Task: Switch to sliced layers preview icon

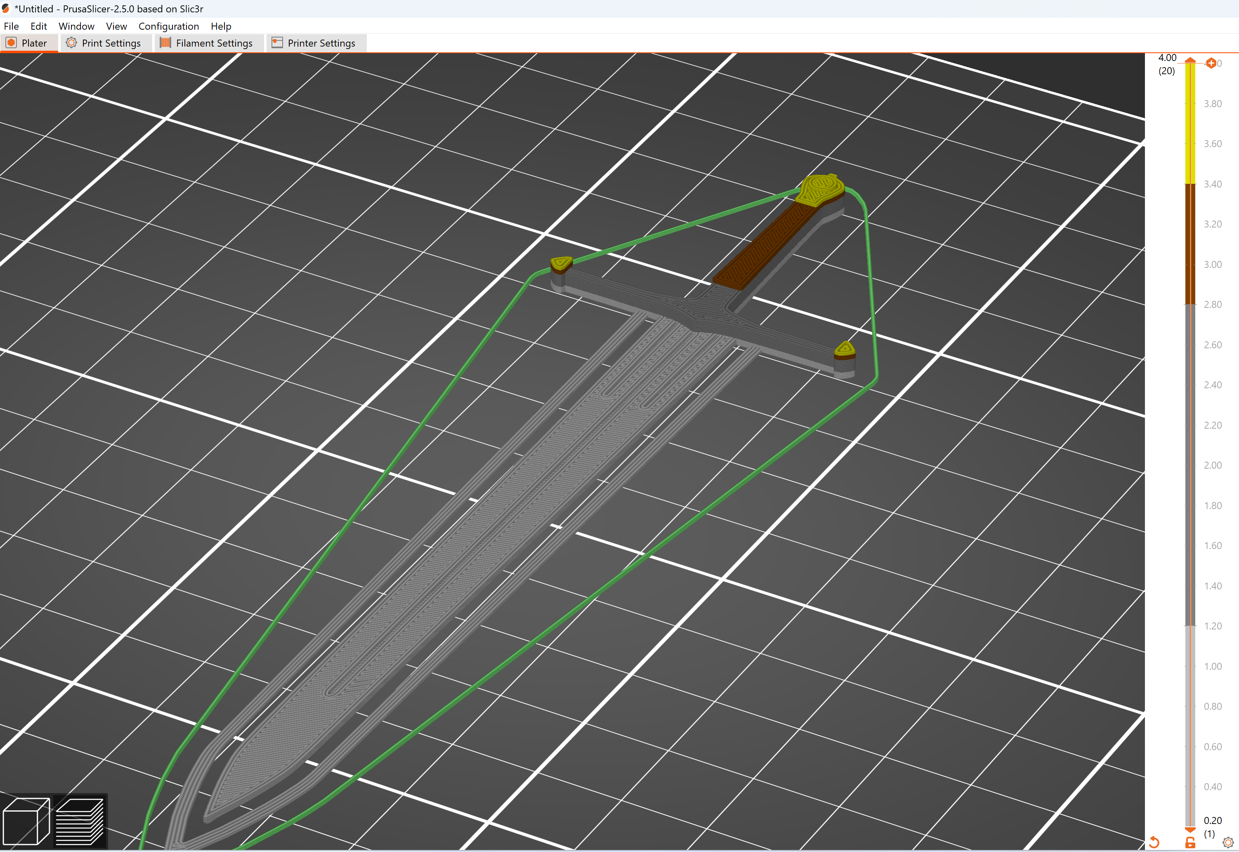Action: click(80, 821)
